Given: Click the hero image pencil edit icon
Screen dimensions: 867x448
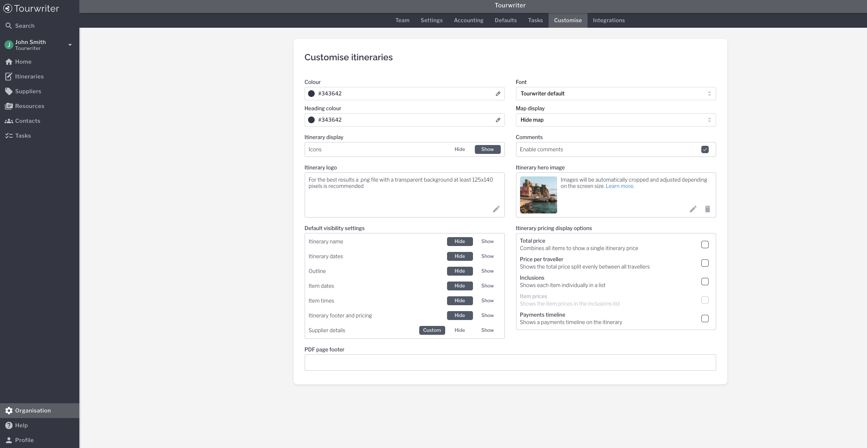Looking at the screenshot, I should pyautogui.click(x=693, y=209).
